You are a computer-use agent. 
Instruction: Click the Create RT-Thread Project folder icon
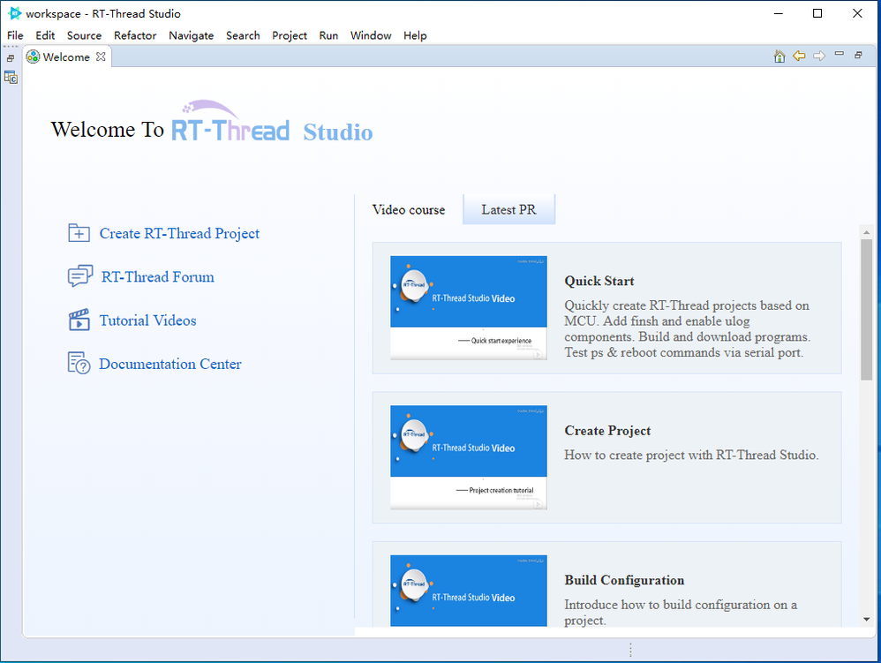click(x=79, y=232)
